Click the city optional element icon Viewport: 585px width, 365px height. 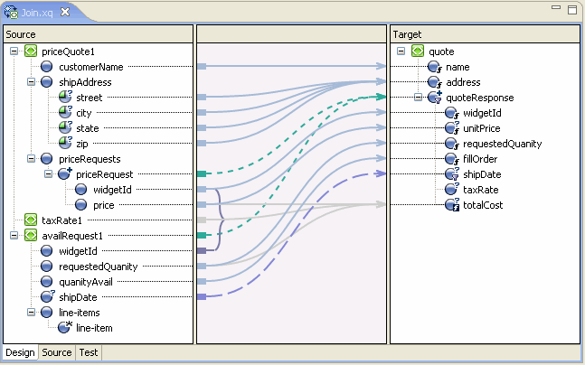(65, 112)
